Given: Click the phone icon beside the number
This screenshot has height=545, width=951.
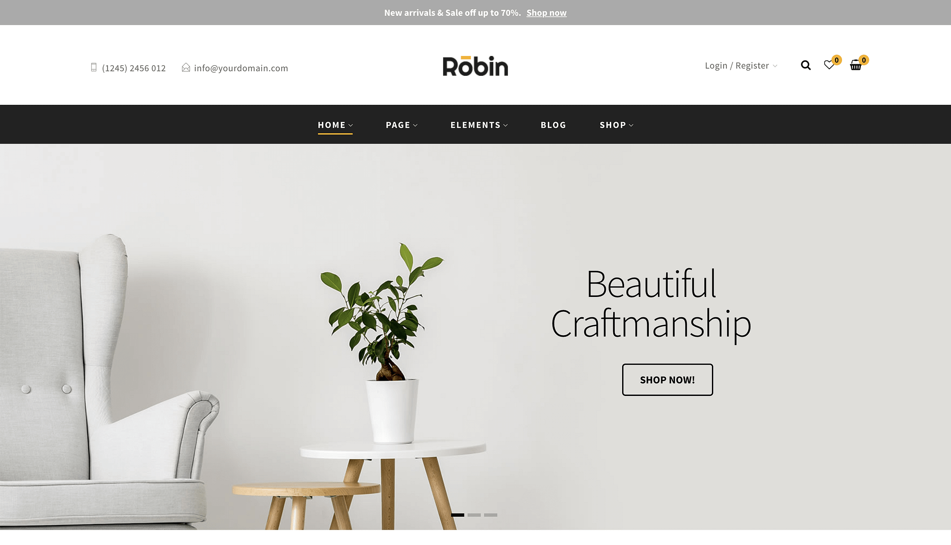Looking at the screenshot, I should [x=94, y=67].
